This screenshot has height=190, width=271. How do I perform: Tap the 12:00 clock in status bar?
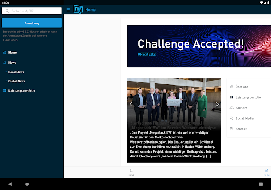[5, 3]
